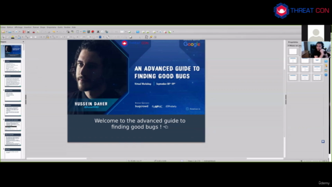Open the Fichier menu

pyautogui.click(x=3, y=28)
